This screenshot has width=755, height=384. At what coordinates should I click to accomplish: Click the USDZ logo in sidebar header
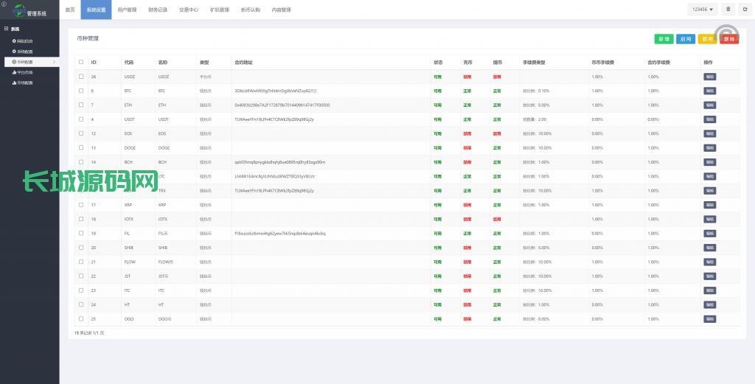[19, 10]
